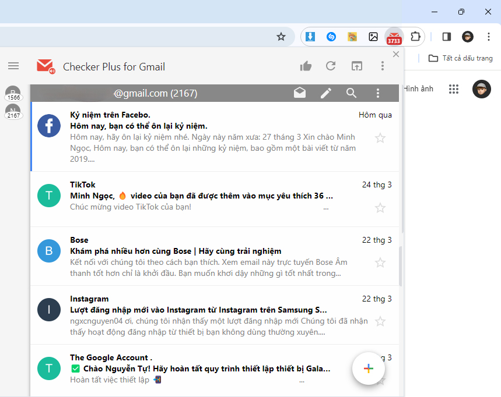Minimize the Chrome window
The height and width of the screenshot is (397, 501).
(435, 12)
